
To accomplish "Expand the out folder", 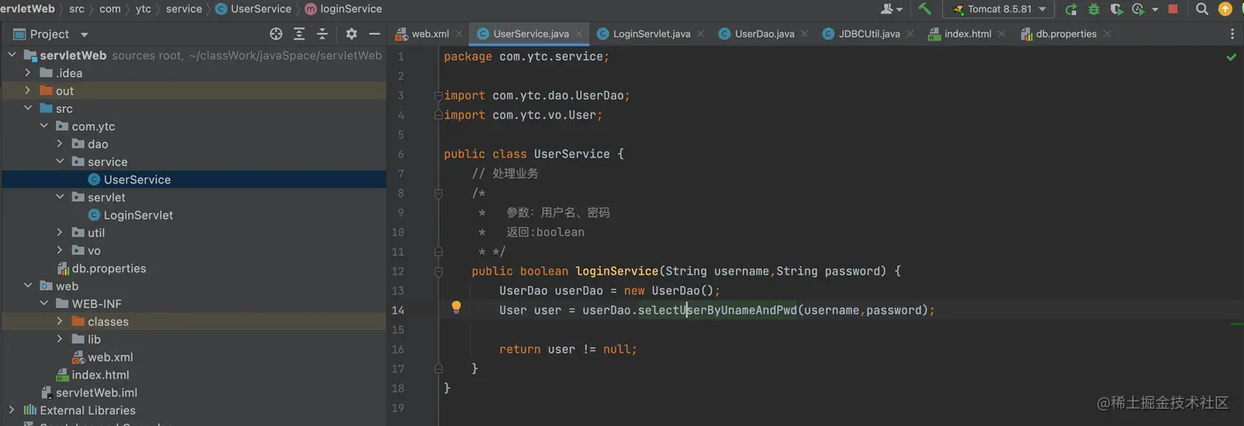I will [27, 90].
